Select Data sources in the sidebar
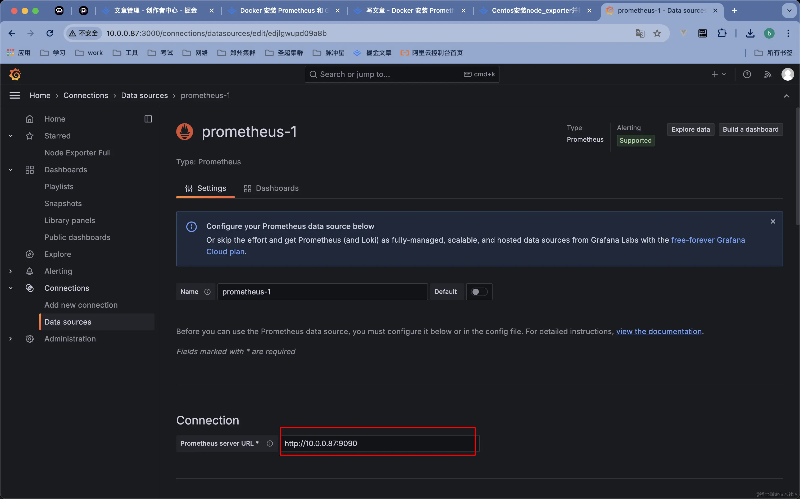The image size is (800, 499). pos(97,322)
